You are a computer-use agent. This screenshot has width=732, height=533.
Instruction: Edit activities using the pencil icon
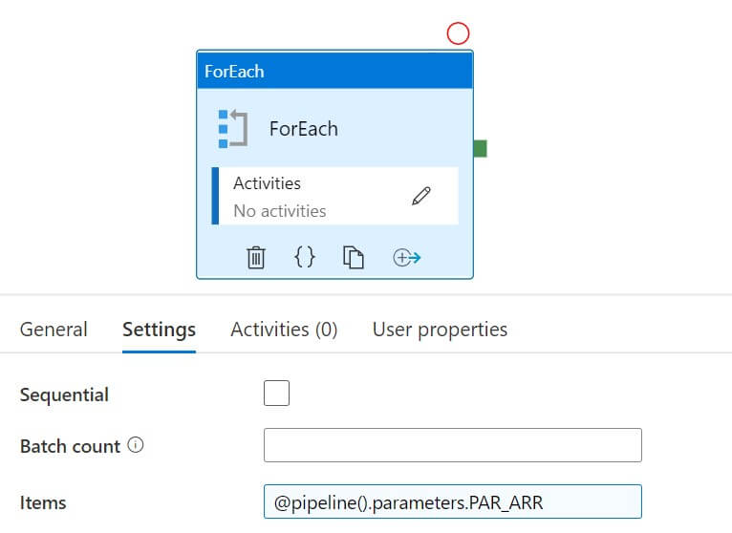coord(421,196)
